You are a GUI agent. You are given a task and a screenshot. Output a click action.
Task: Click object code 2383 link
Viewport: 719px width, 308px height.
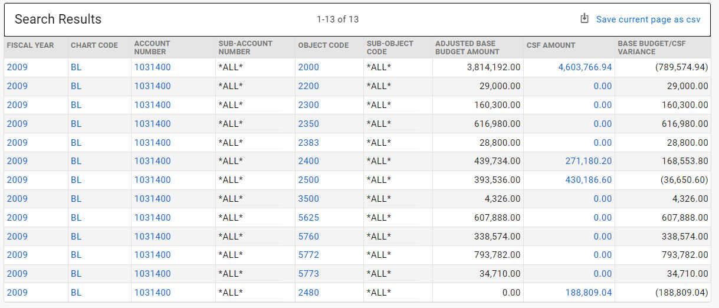308,143
